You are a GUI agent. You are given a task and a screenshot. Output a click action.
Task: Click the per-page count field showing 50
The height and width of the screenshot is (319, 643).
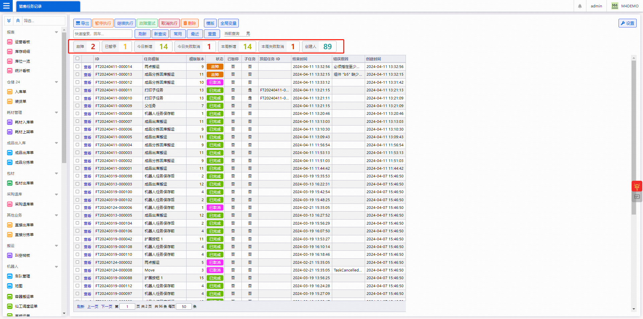pos(184,307)
